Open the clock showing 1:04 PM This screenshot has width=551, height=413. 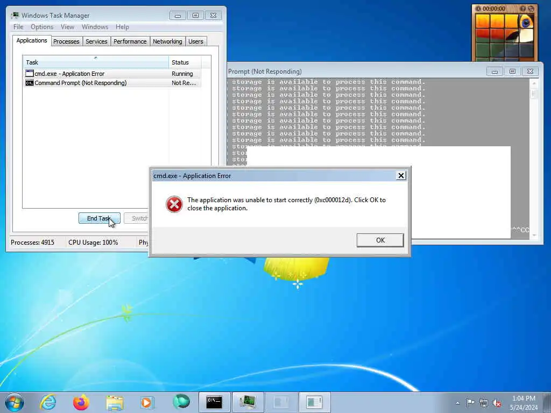tap(524, 398)
